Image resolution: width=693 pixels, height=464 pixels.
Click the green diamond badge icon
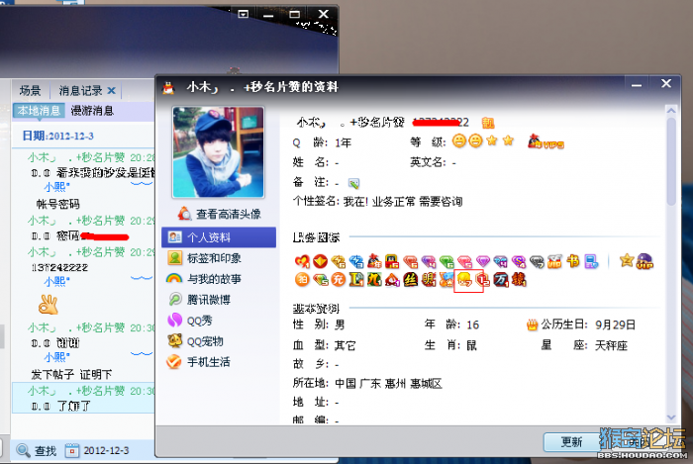446,261
